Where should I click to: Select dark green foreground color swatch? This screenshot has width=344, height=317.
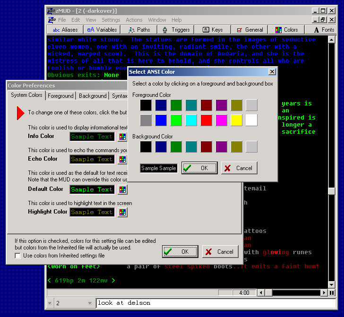[x=176, y=105]
